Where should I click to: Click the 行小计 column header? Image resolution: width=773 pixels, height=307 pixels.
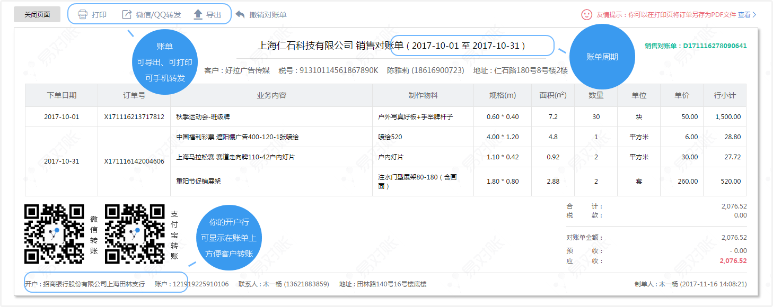click(x=725, y=95)
